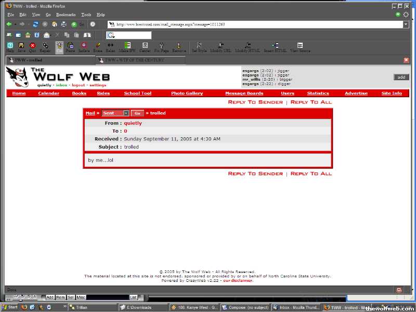Expand the address bar history dropdown

tap(406, 24)
